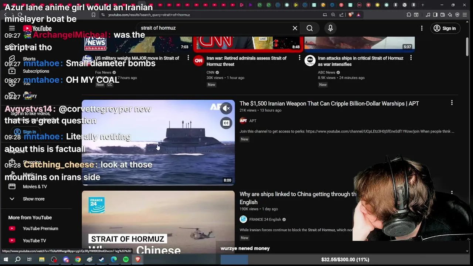This screenshot has height=266, width=473.
Task: Open more options for the CNN video
Action: 299,58
